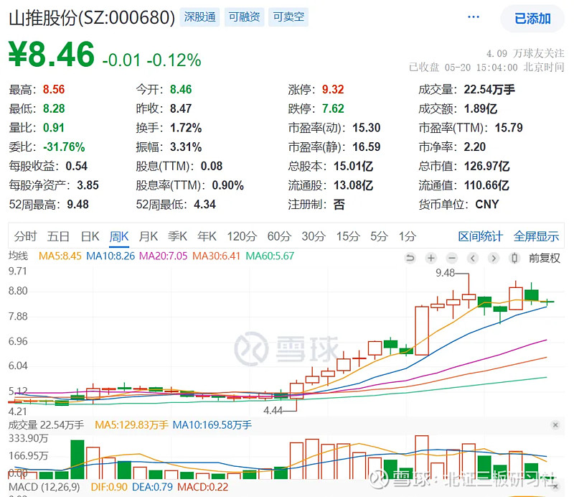Click the 可融资 tag

244,17
